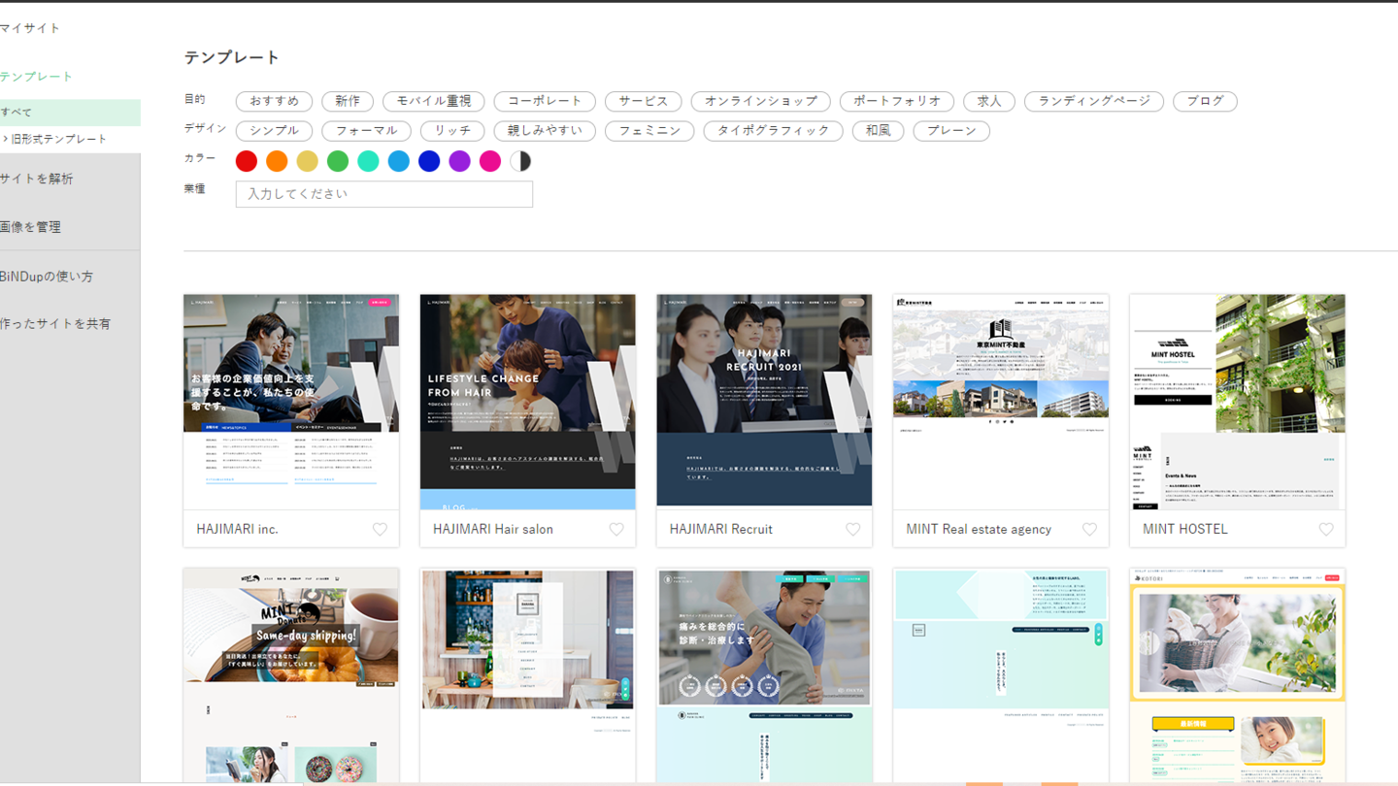Filter templates by red color
The image size is (1398, 786).
(x=247, y=161)
